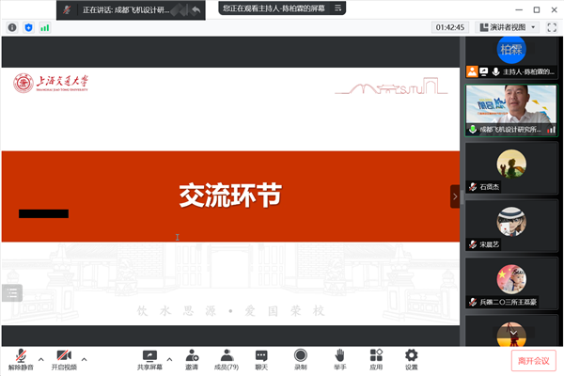Screen dimensions: 564x376
Task: Click the Invite (邀请) icon
Action: 192,357
